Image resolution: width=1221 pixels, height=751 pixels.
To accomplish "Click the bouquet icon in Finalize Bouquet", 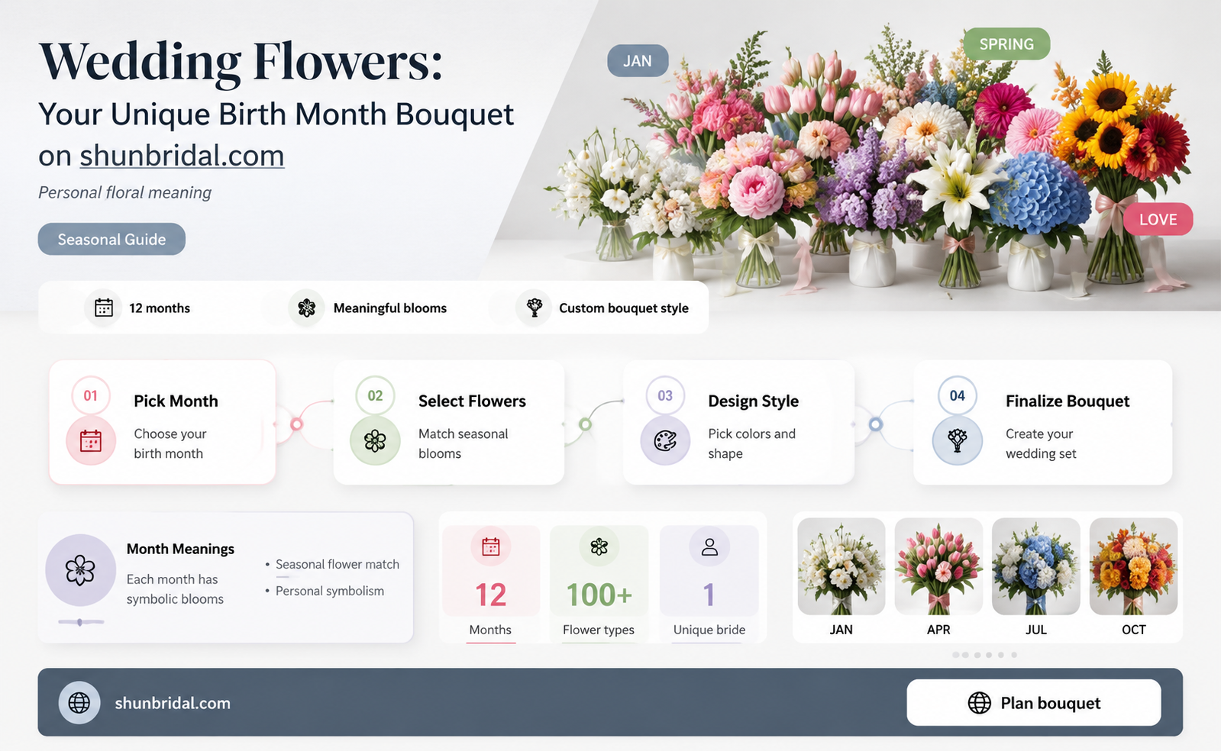I will pos(957,440).
